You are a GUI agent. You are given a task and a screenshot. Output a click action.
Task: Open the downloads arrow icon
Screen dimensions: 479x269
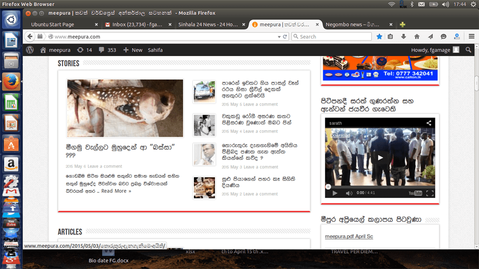[x=403, y=37]
